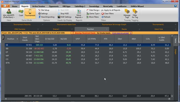The image size is (180, 102).
Task: Open HUD Settings
Action: tap(65, 17)
